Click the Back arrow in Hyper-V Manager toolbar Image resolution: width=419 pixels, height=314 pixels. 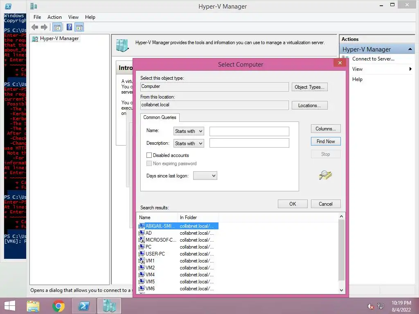coord(35,27)
